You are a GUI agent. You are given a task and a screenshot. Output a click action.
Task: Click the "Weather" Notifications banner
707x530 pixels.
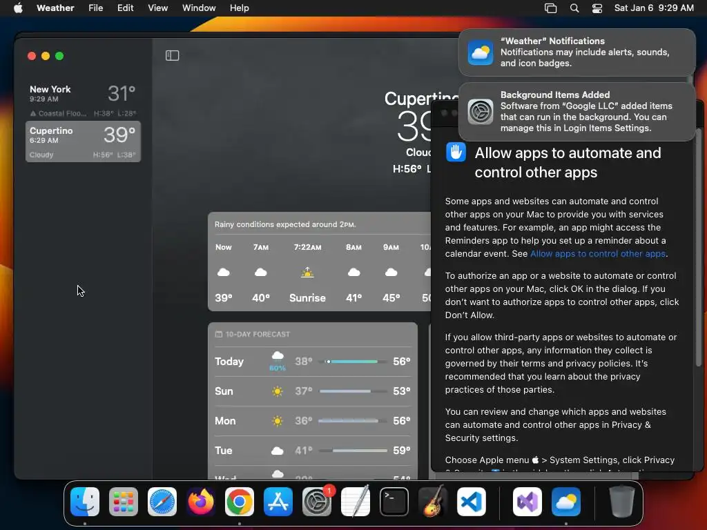(x=577, y=52)
